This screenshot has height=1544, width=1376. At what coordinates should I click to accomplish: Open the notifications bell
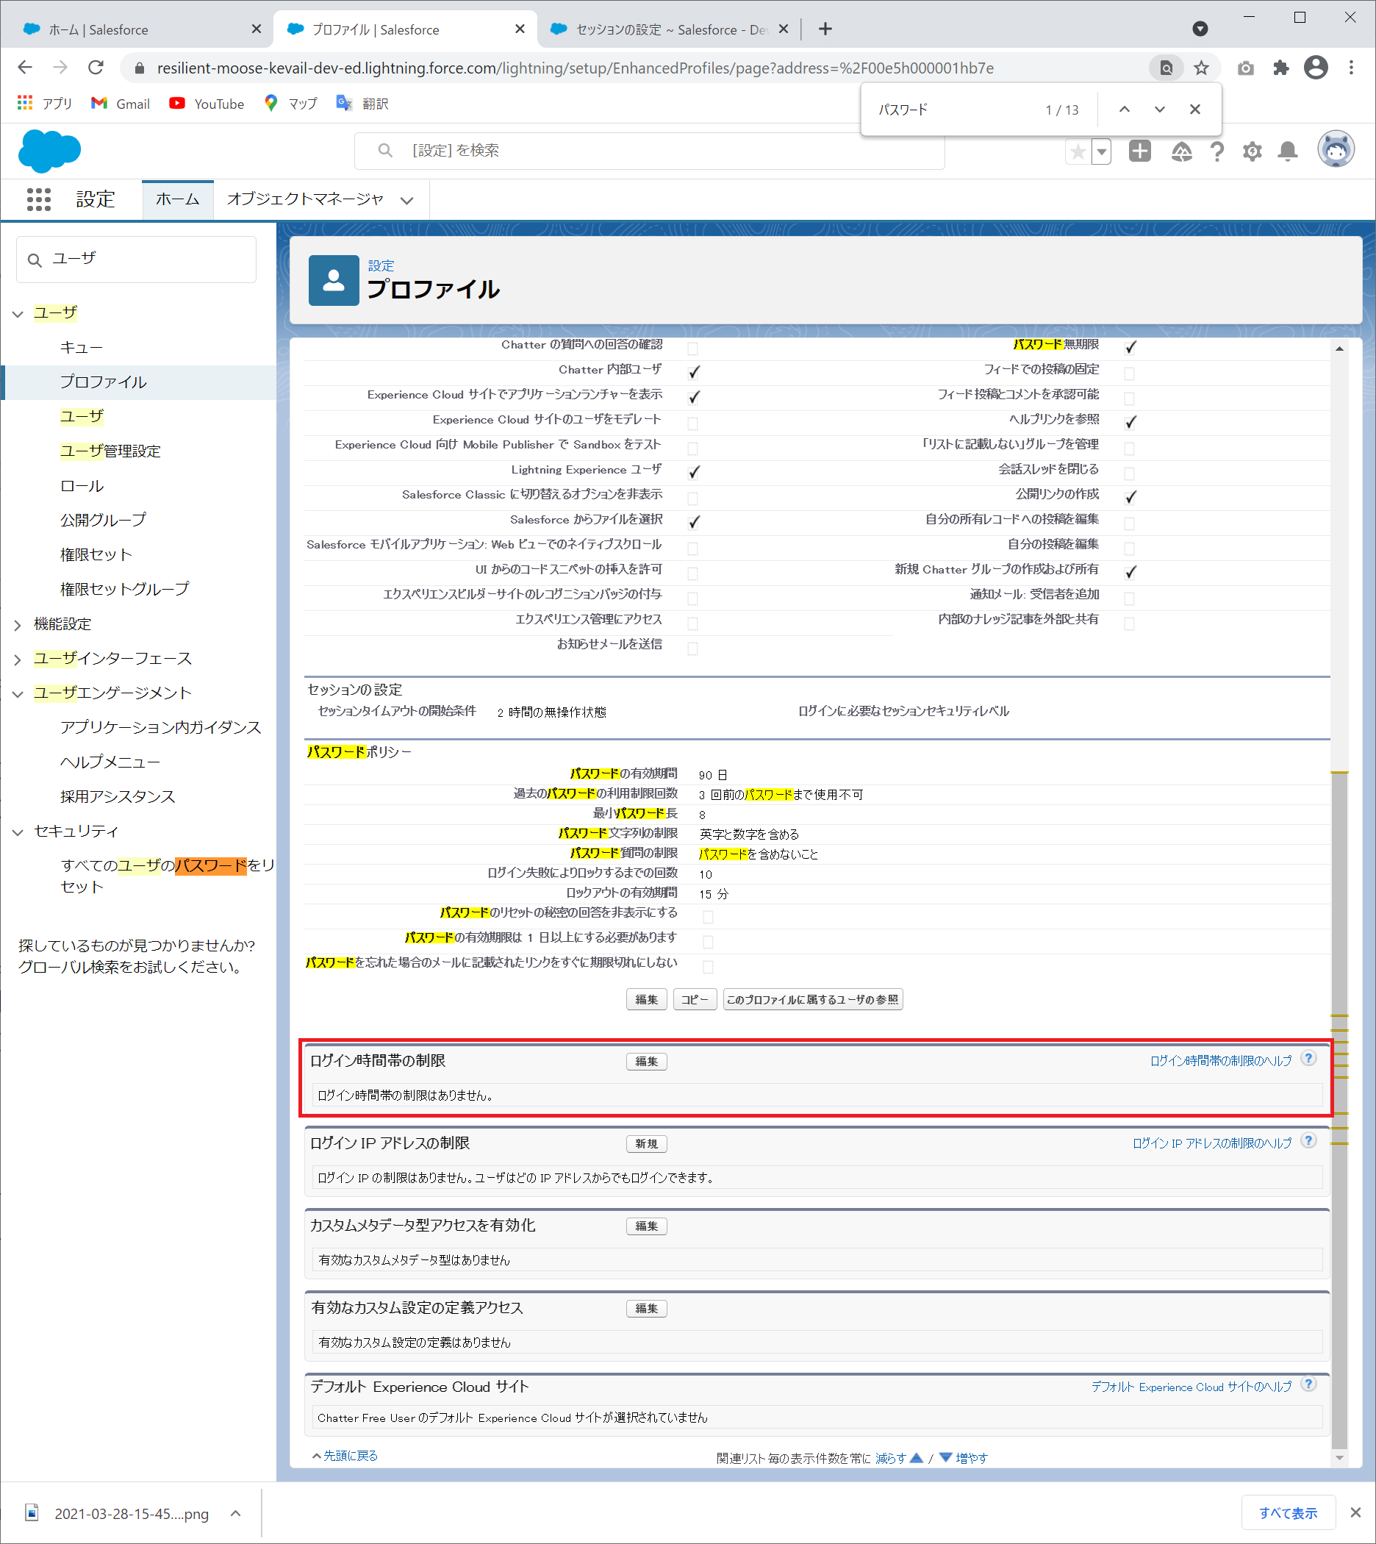tap(1288, 152)
